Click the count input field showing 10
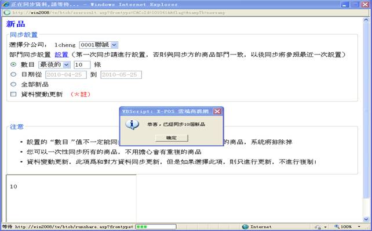 82,64
